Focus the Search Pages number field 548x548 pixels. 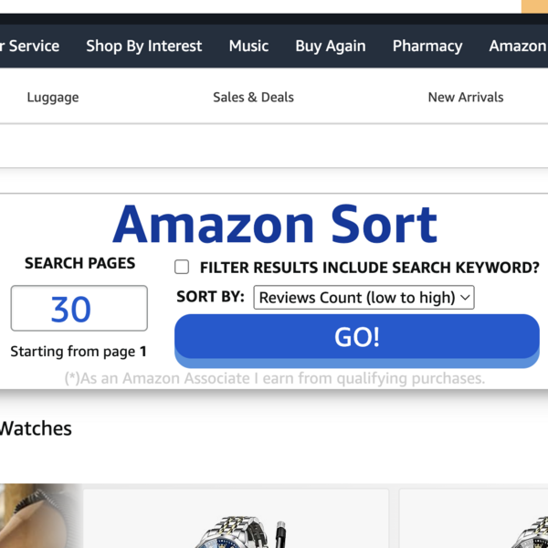pyautogui.click(x=79, y=309)
